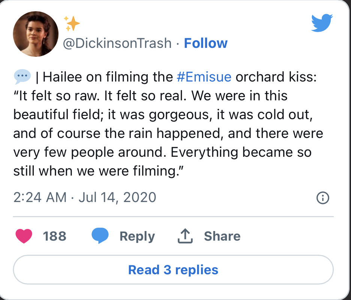
Task: Open the @DickinsonTrash handle
Action: [117, 43]
